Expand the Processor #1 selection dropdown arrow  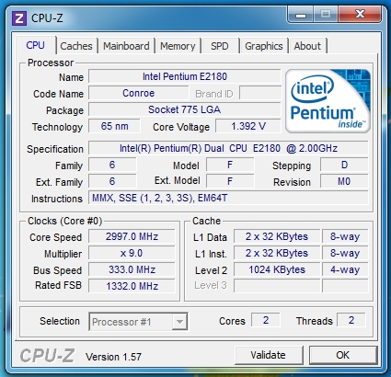[x=179, y=322]
